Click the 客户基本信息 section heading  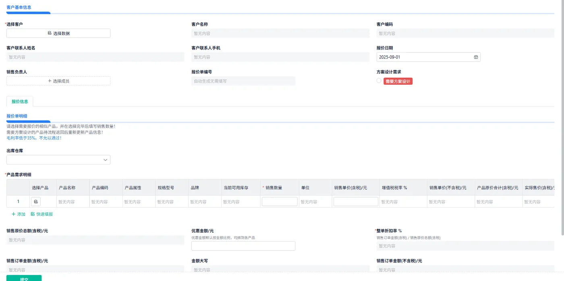pyautogui.click(x=19, y=7)
